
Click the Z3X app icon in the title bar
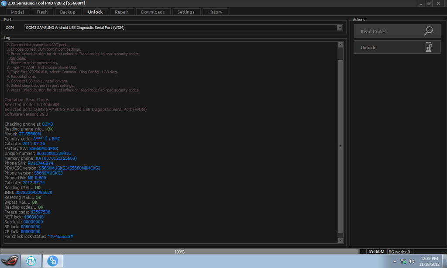[3, 3]
